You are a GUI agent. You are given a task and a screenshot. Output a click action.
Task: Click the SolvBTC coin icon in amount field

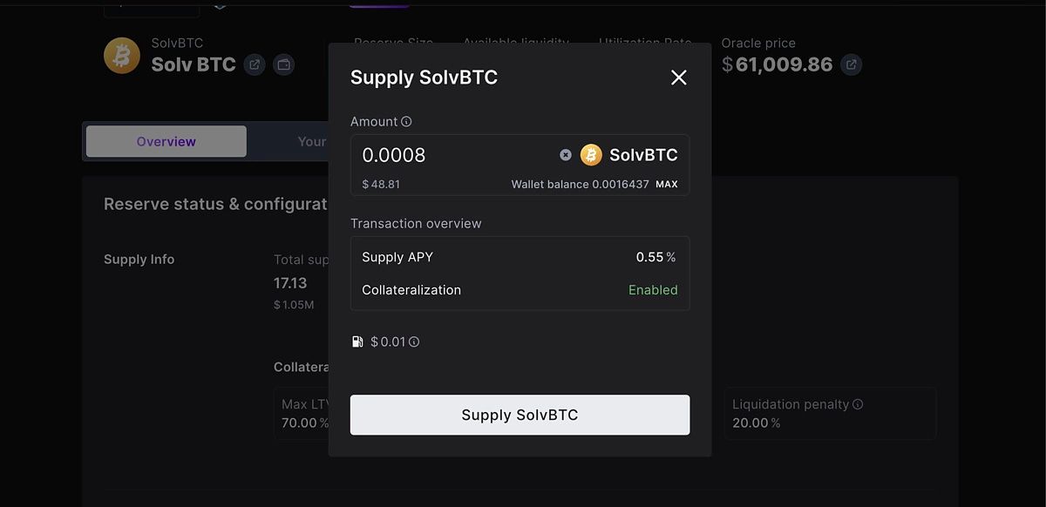(591, 155)
